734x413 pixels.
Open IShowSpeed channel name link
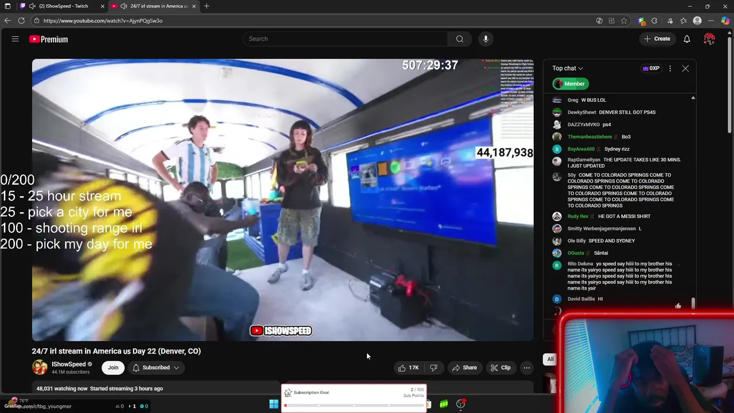tap(68, 364)
